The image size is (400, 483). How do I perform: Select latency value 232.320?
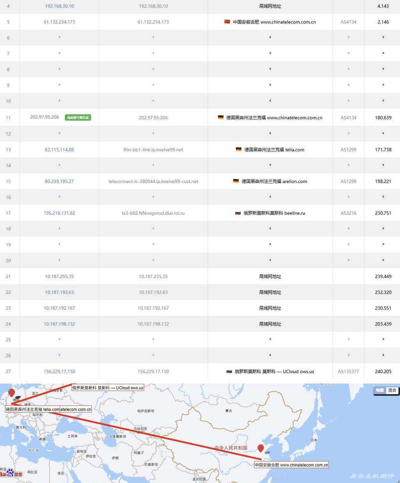click(x=383, y=293)
